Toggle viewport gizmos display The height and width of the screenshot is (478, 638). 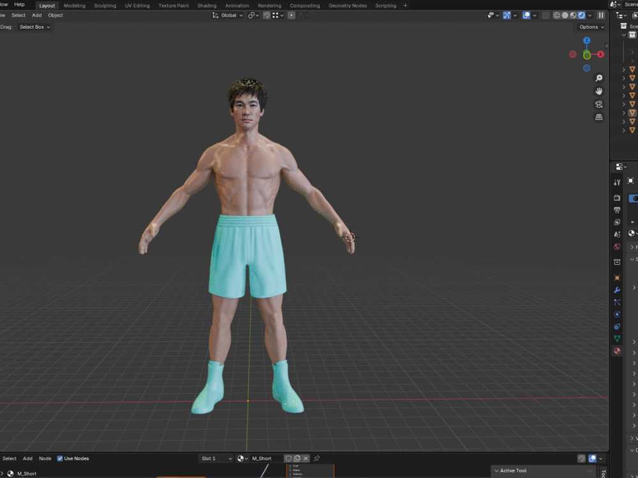click(x=507, y=15)
